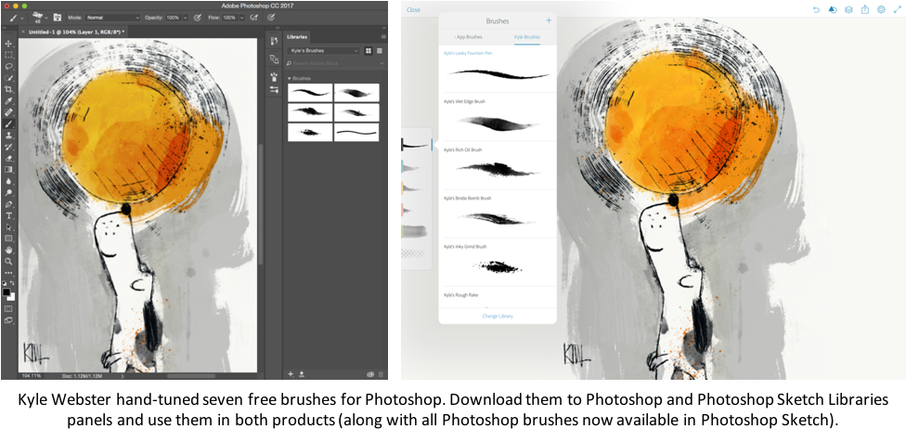Select the Lasso tool
Screen dimensions: 906x429
[9, 67]
